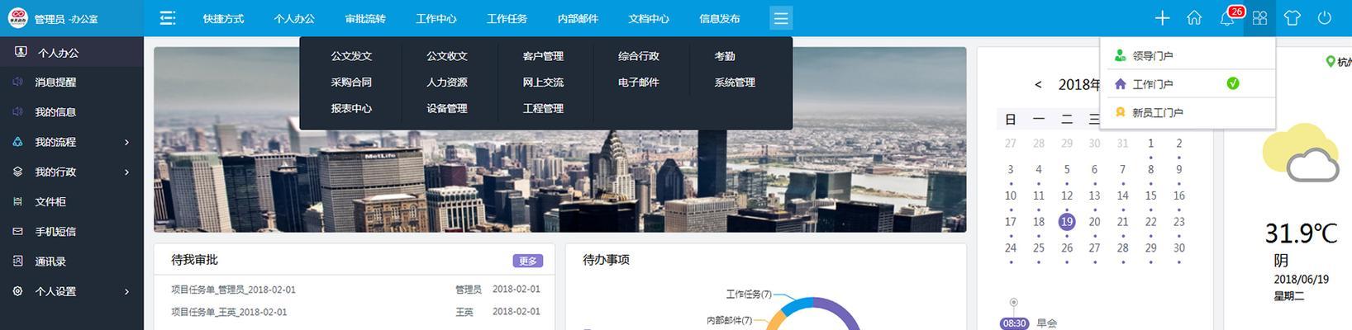This screenshot has height=330, width=1352.
Task: Click the power logout icon
Action: tap(1325, 18)
